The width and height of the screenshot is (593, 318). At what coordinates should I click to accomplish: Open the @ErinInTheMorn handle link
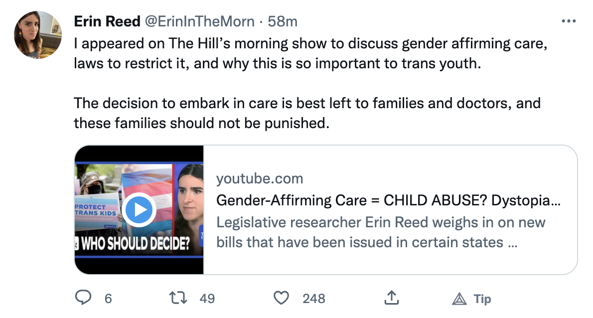[x=199, y=21]
